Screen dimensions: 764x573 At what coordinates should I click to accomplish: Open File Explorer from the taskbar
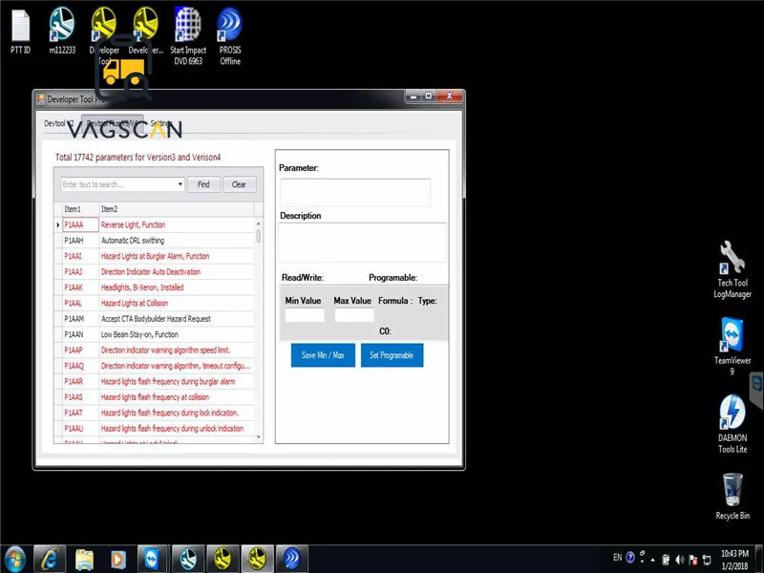click(84, 559)
